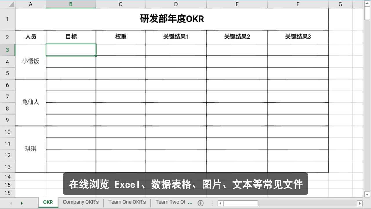Click the add new sheet plus icon
The image size is (371, 209).
[x=200, y=203]
